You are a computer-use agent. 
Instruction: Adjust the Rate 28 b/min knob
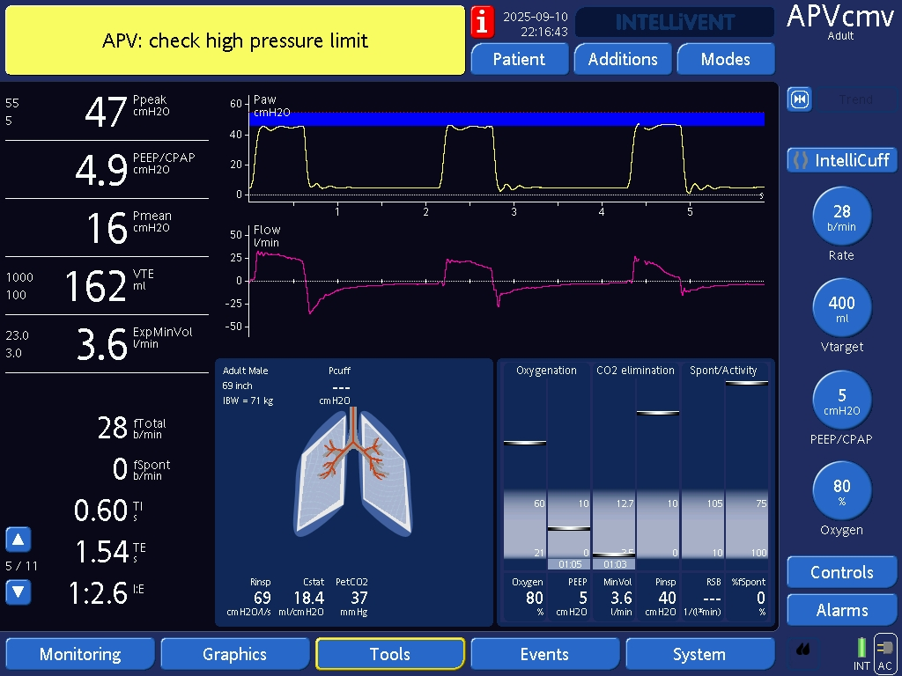pyautogui.click(x=841, y=217)
